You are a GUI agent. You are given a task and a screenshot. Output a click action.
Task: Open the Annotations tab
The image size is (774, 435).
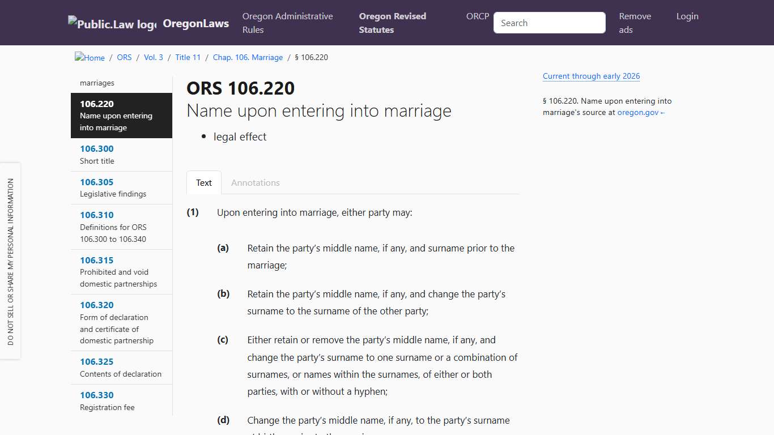point(255,182)
